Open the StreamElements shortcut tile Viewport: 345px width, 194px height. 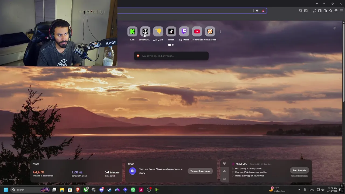point(145,32)
